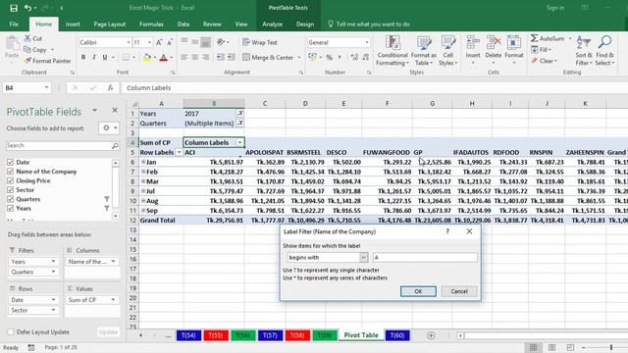This screenshot has height=353, width=628.
Task: Undo the last action
Action: pos(27,8)
